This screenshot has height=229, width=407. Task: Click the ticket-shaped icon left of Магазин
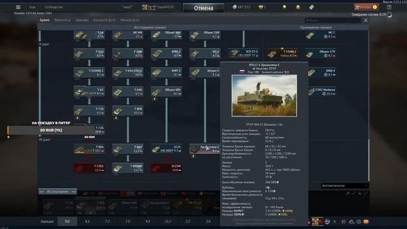click(x=312, y=7)
